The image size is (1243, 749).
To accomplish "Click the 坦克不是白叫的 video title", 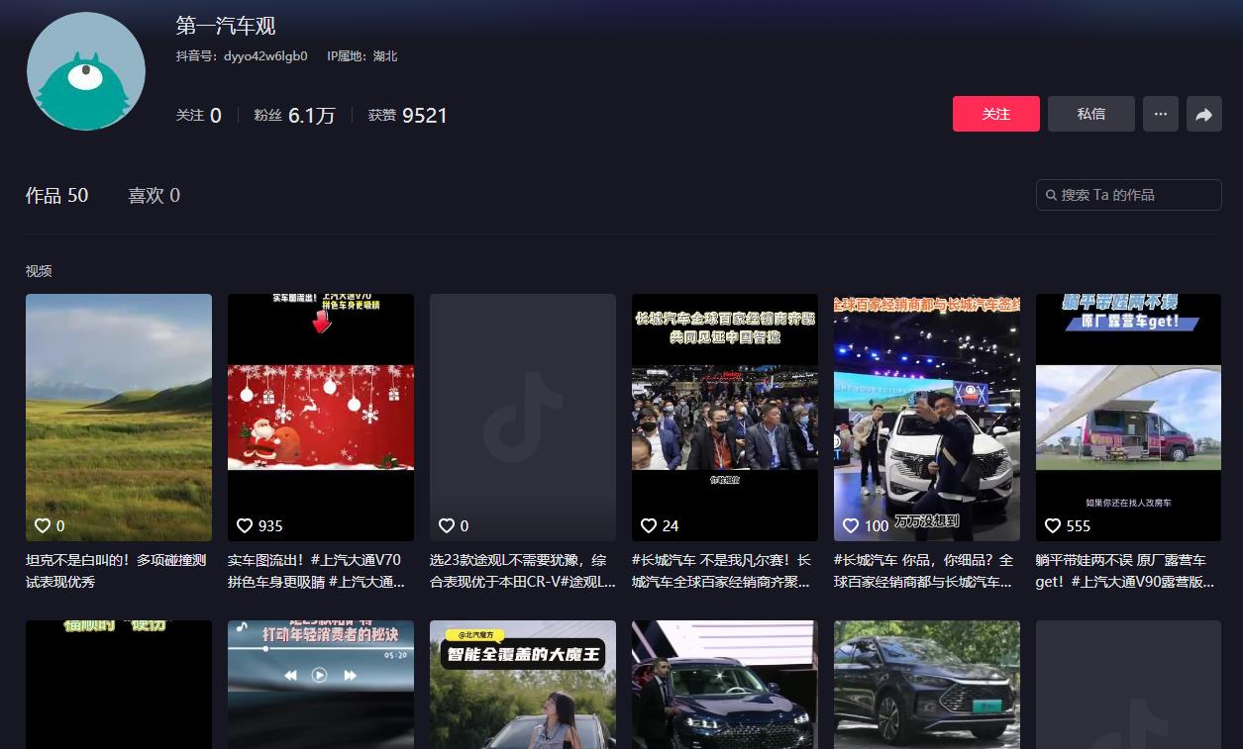I will [117, 571].
